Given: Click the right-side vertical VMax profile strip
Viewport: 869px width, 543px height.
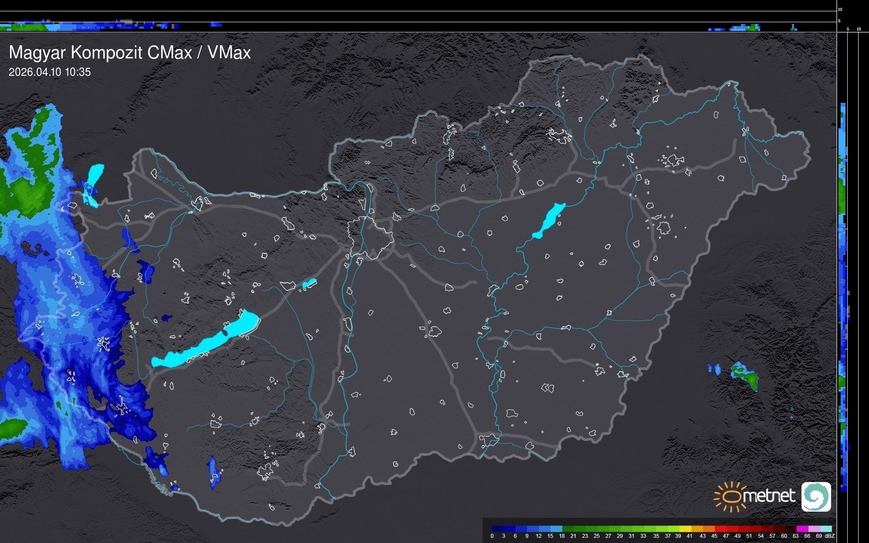Looking at the screenshot, I should click(843, 296).
